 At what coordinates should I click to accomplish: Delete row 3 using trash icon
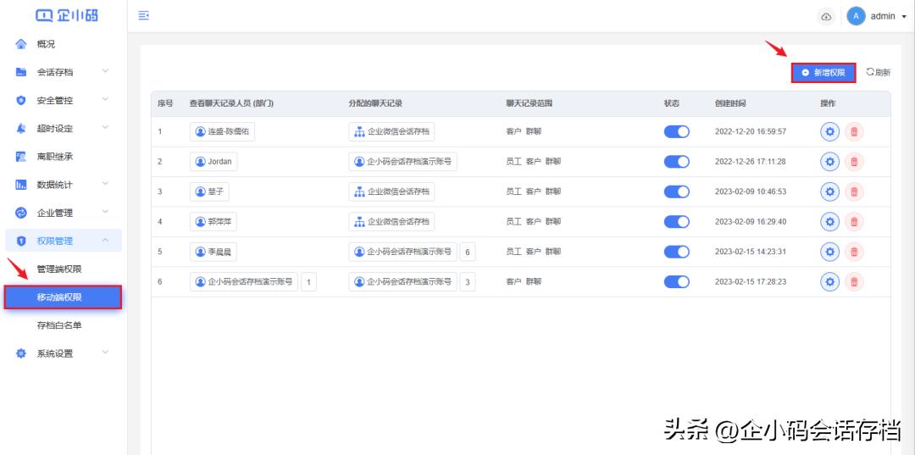[854, 191]
